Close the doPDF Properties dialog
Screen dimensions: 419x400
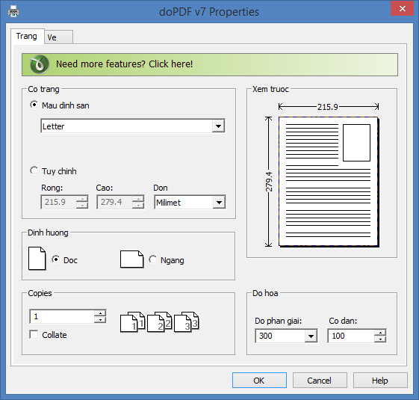pyautogui.click(x=402, y=9)
